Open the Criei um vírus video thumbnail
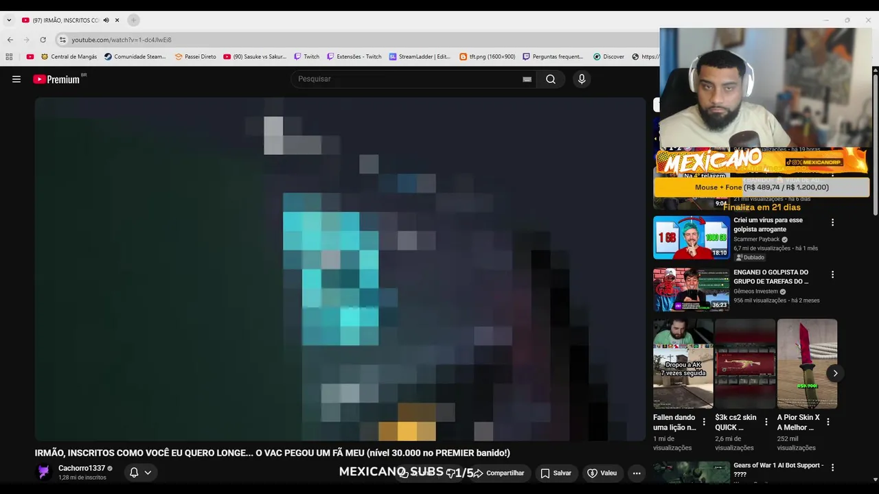Screen dimensions: 879x494 click(692, 237)
